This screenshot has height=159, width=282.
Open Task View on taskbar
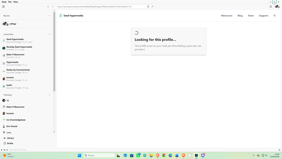[118, 156]
